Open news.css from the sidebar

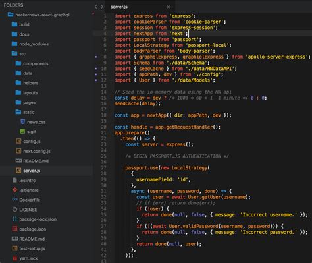(36, 122)
